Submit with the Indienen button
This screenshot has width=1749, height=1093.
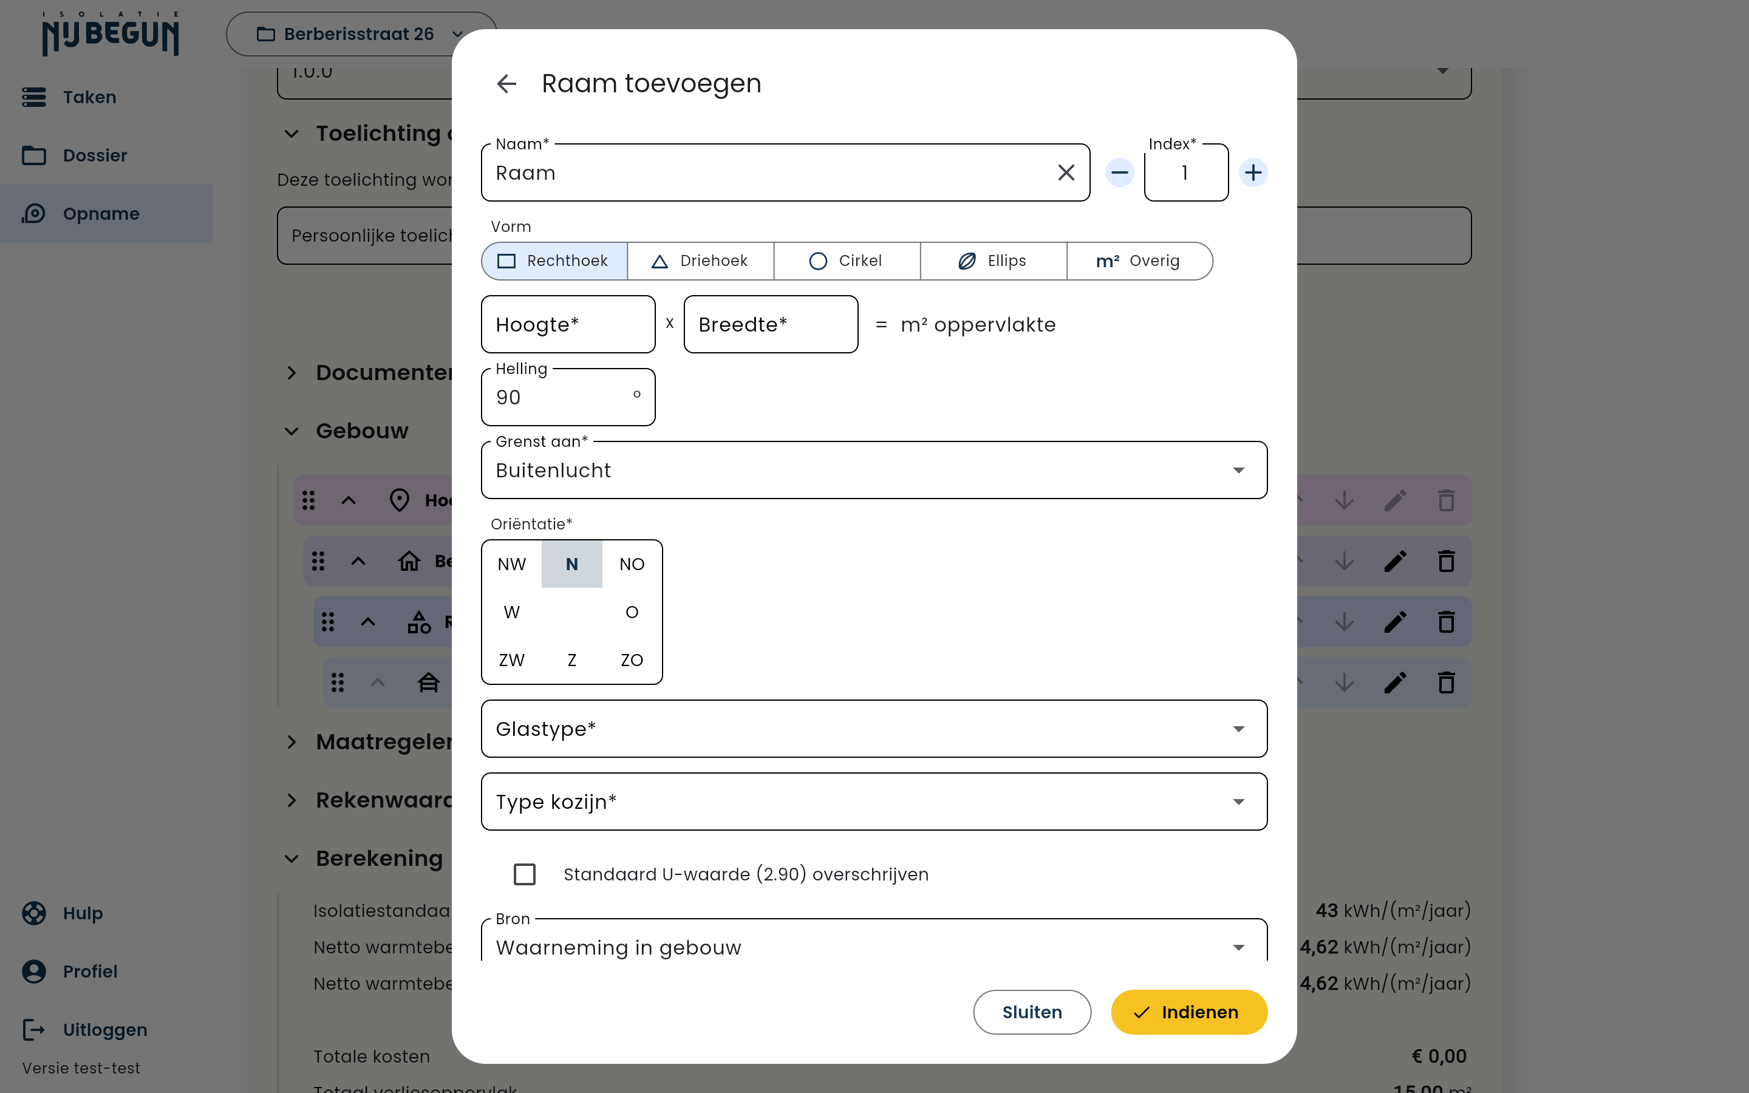[1189, 1012]
